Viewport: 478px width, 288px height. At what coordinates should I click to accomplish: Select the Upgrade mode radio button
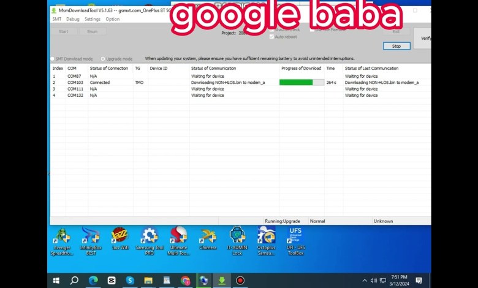pyautogui.click(x=103, y=59)
